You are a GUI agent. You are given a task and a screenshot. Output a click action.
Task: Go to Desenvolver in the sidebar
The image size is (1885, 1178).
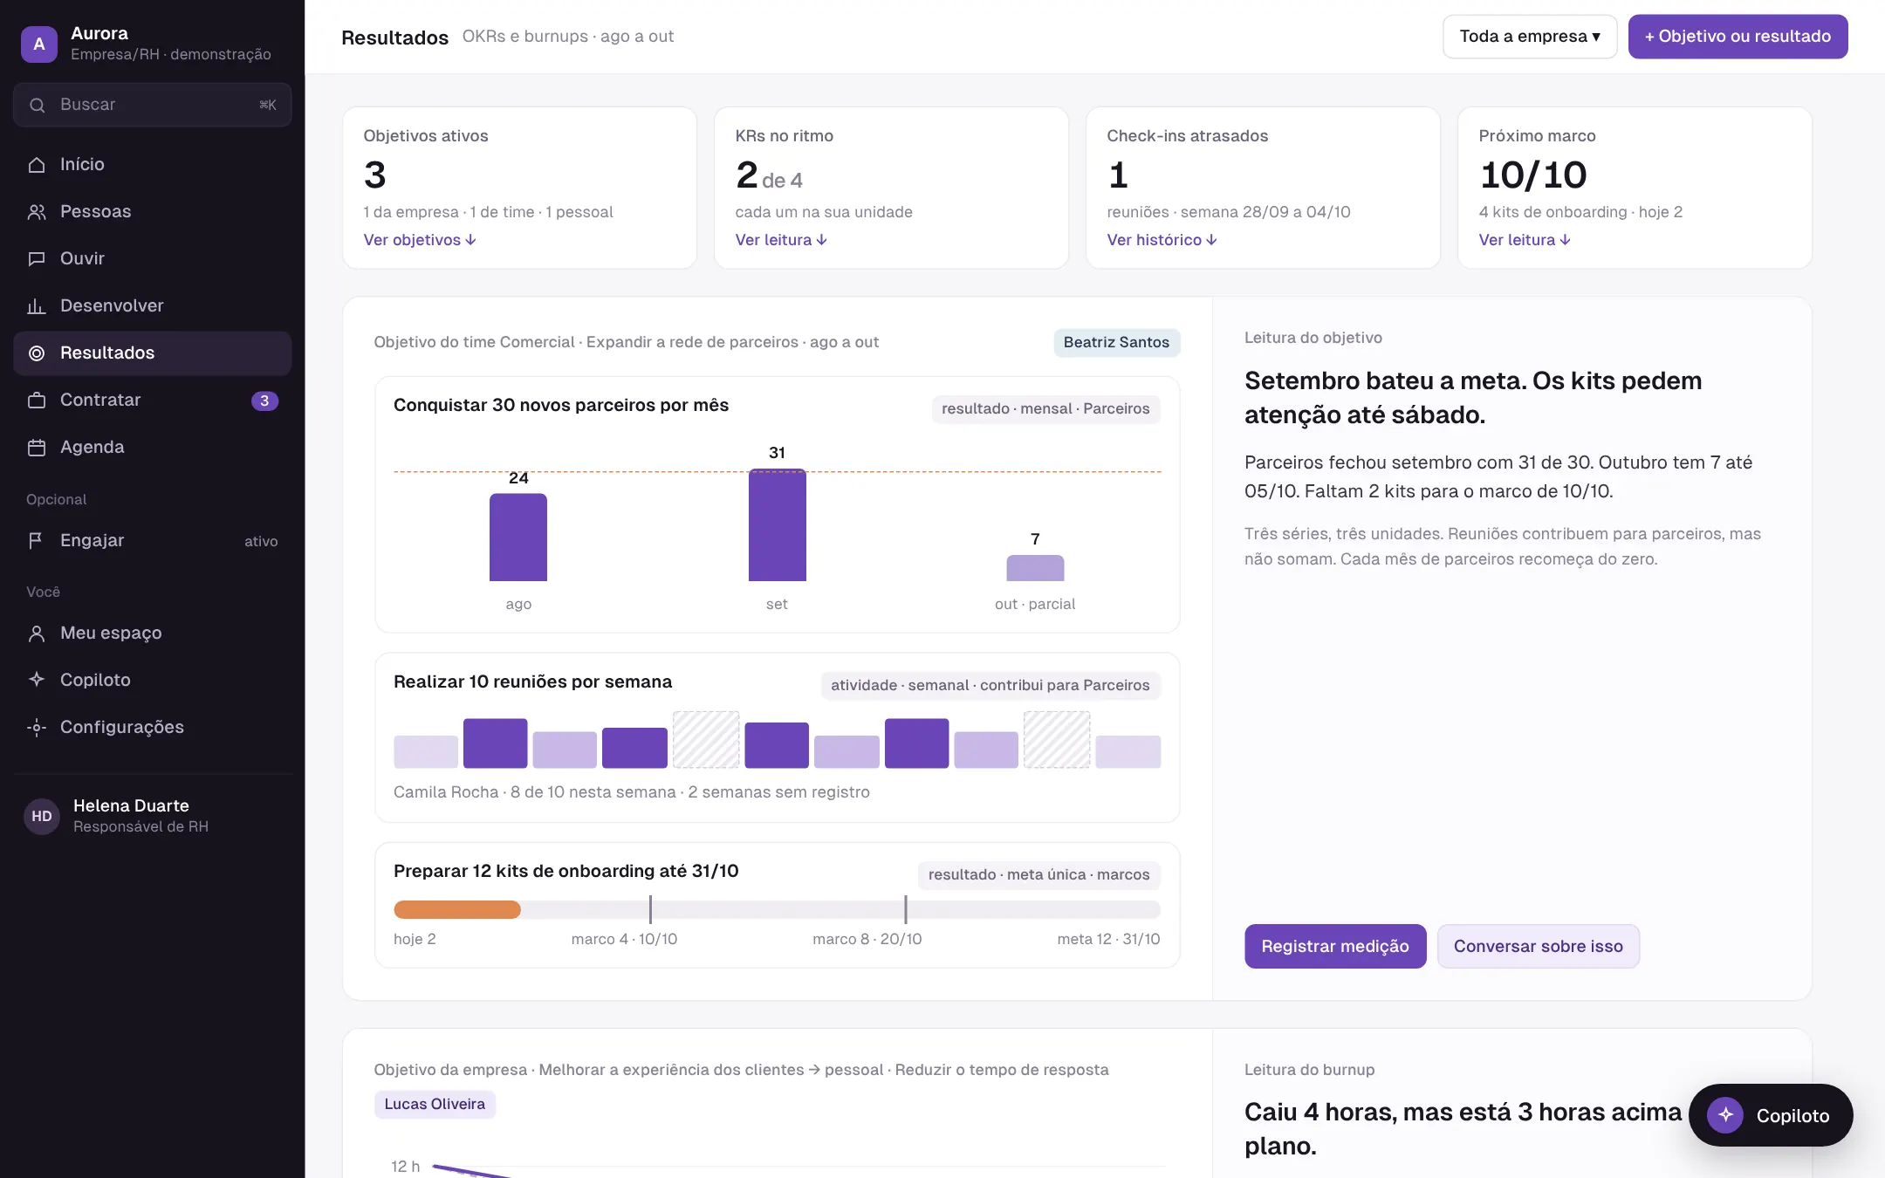point(152,305)
